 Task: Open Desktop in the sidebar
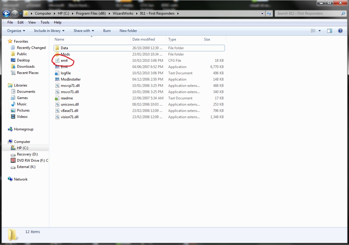click(x=23, y=60)
